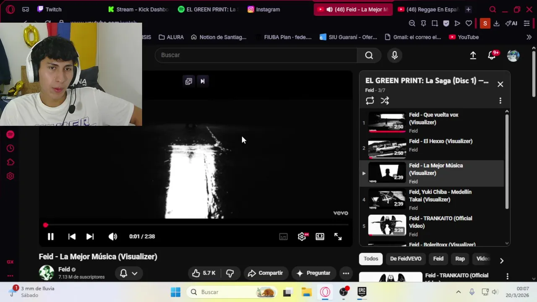Select the Rap filter chip
This screenshot has height=302, width=537.
tap(460, 259)
